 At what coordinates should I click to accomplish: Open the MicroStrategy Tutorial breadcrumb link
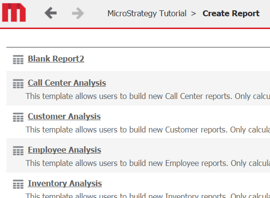click(147, 13)
